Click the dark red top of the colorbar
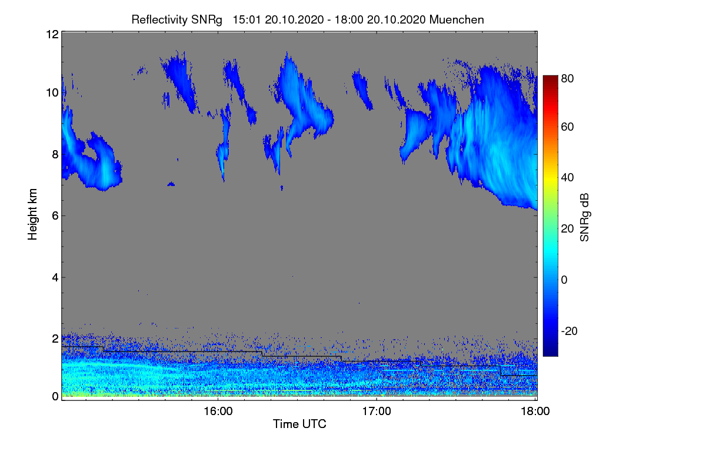The image size is (706, 471). (550, 79)
